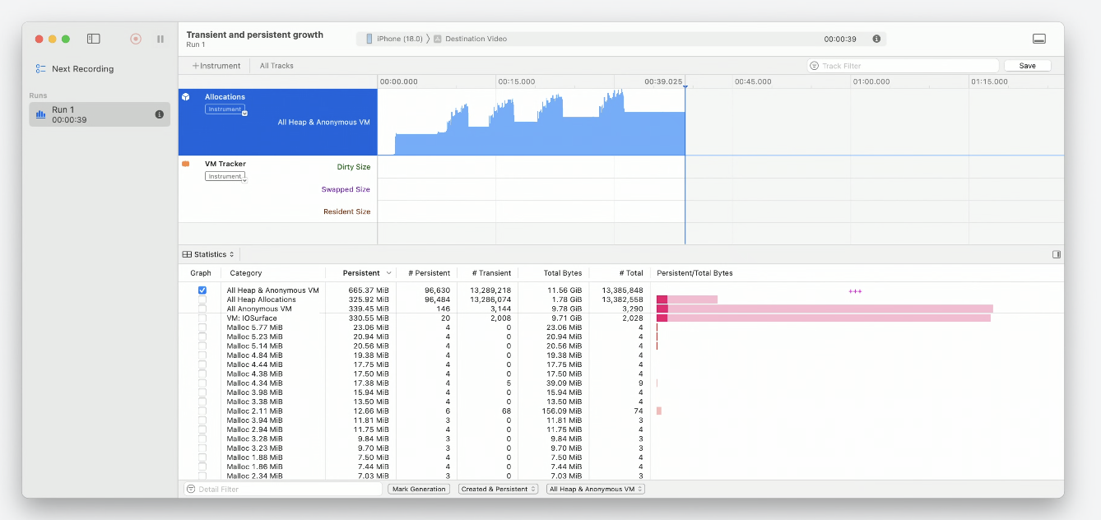Select the Malloc 4.34 MiB row

point(620,383)
